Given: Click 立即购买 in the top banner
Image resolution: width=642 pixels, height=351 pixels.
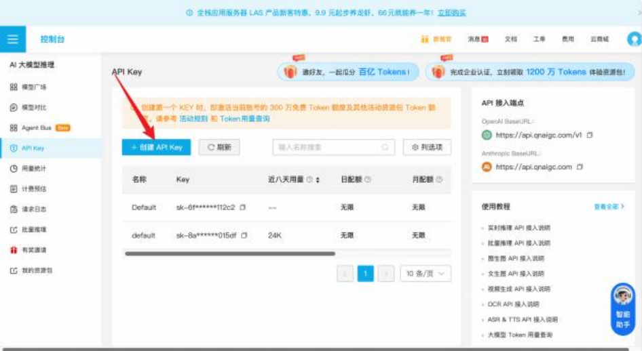Looking at the screenshot, I should tap(451, 13).
